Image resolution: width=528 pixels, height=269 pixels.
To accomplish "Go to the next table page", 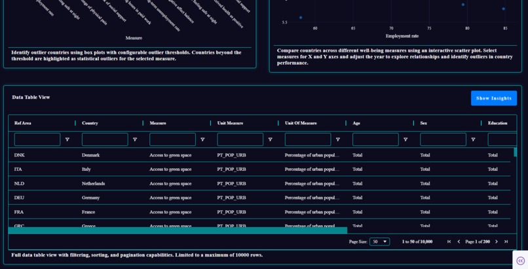I will (x=497, y=242).
